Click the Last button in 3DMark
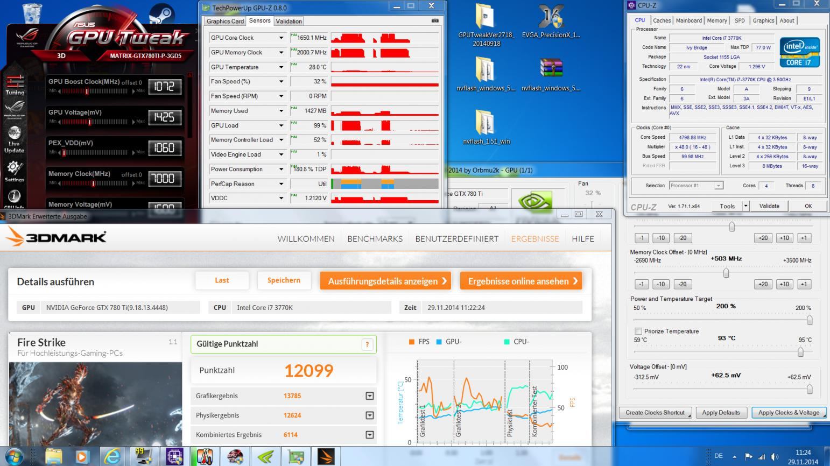 point(222,280)
